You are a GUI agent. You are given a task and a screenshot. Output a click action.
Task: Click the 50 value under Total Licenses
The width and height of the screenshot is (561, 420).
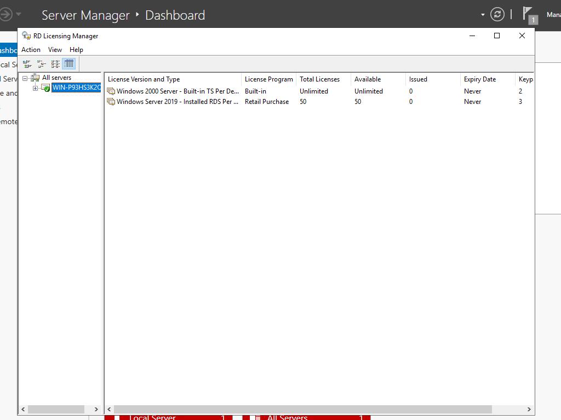[303, 102]
